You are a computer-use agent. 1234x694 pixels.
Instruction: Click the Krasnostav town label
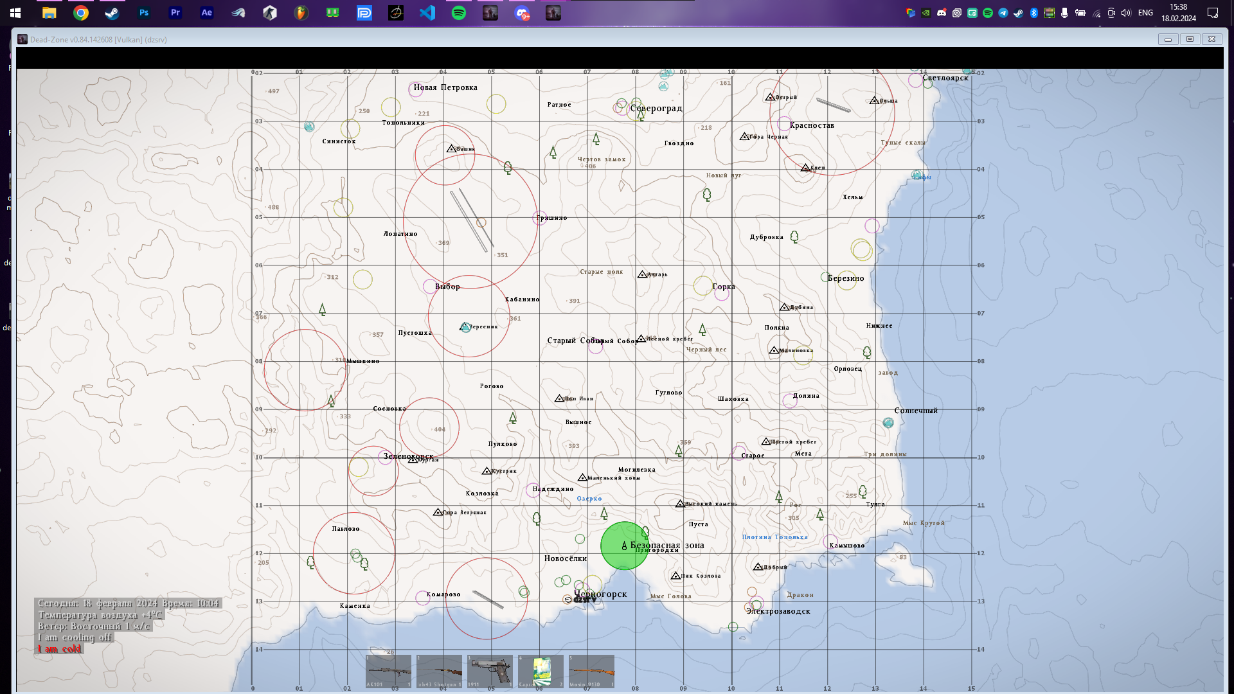click(x=812, y=126)
